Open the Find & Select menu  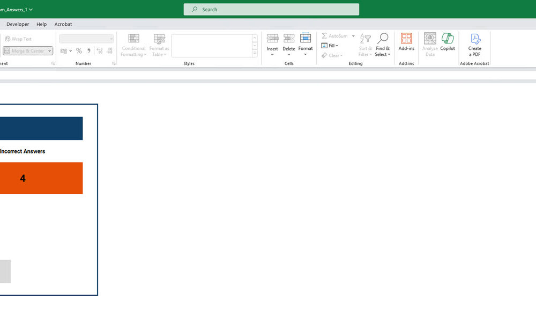pos(383,45)
